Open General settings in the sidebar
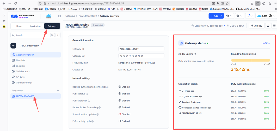Image resolution: width=277 pixels, height=131 pixels. [x=24, y=82]
